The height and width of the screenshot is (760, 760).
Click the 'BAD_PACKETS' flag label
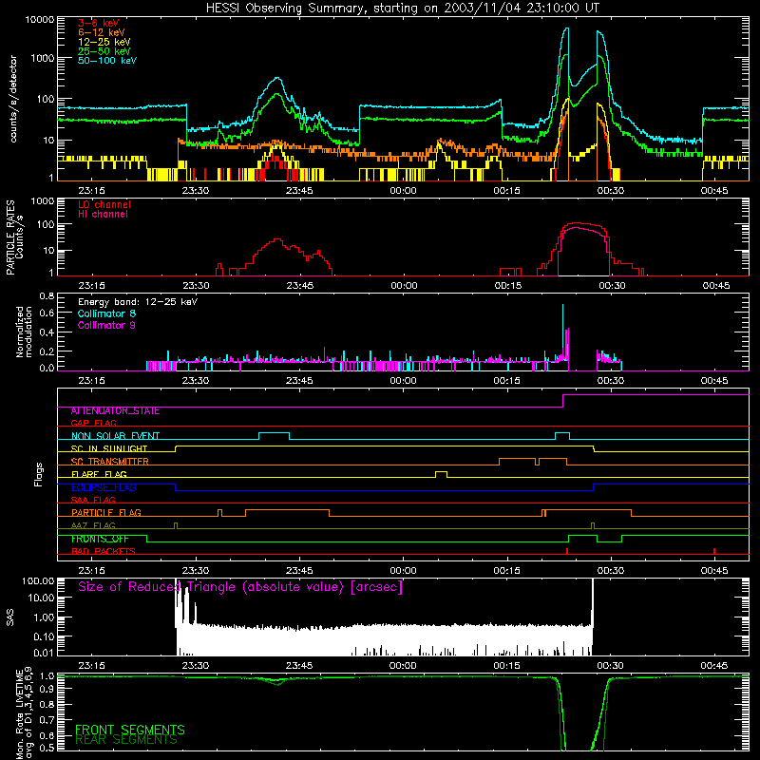103,551
